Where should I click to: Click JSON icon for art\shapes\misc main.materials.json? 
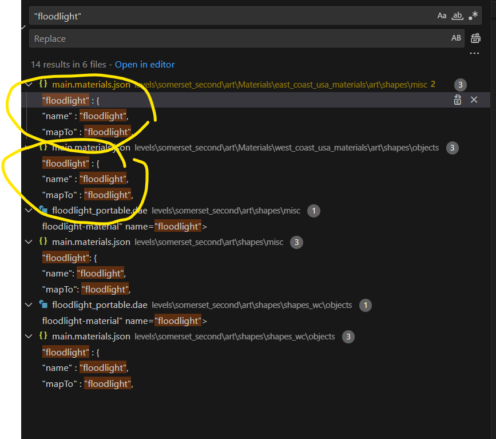[x=43, y=242]
